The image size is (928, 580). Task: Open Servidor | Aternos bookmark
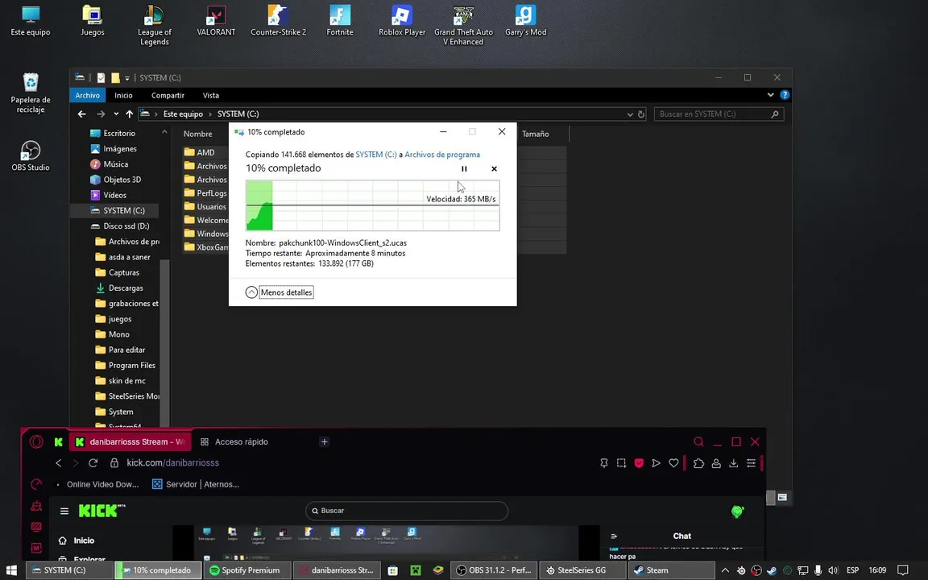point(196,484)
